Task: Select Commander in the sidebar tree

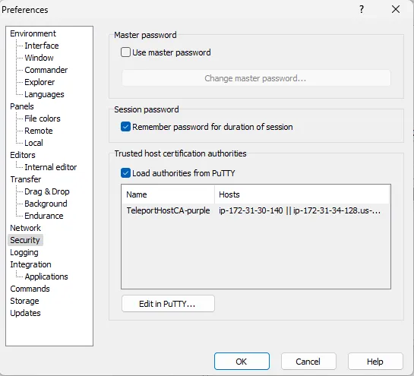Action: 46,70
